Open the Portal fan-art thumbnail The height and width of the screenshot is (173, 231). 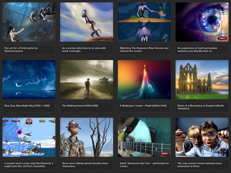click(x=29, y=22)
